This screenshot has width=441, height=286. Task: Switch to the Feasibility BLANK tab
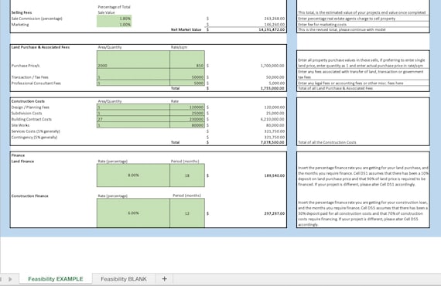point(124,279)
